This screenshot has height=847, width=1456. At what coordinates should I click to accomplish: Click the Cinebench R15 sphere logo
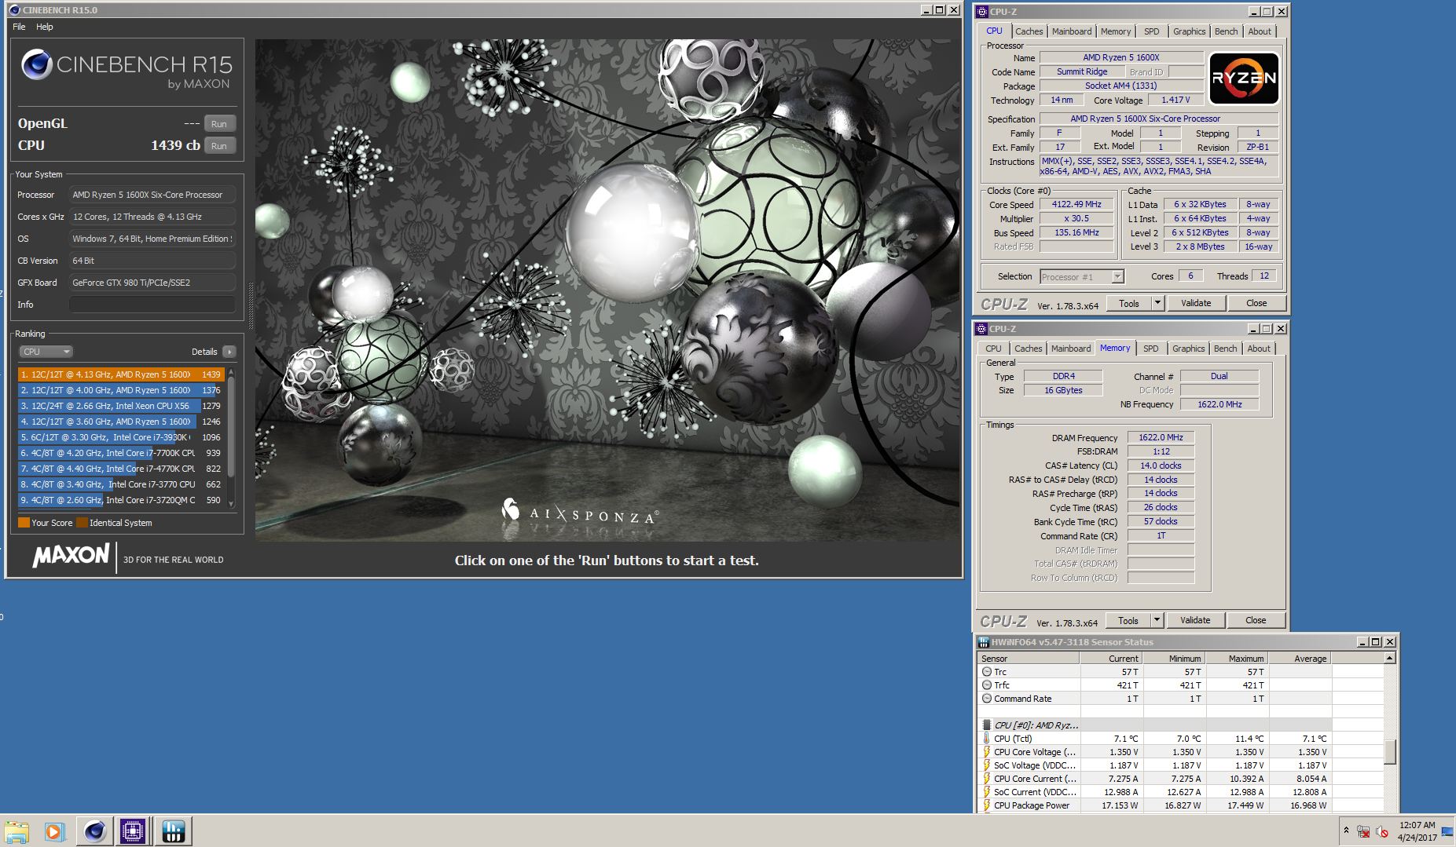(36, 64)
